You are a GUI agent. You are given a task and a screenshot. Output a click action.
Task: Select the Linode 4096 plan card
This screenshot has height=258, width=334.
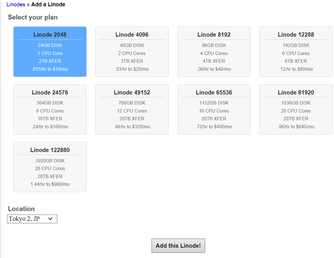click(x=132, y=52)
